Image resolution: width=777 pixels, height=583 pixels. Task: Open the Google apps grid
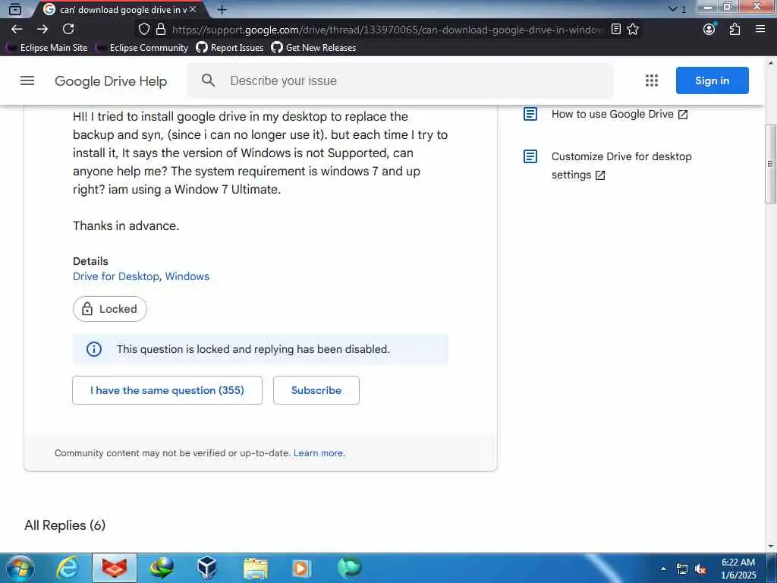pos(652,80)
